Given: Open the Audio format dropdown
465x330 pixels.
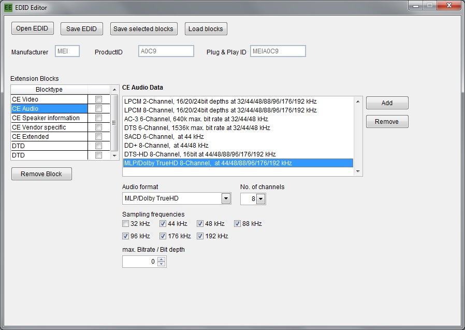Looking at the screenshot, I should (226, 198).
